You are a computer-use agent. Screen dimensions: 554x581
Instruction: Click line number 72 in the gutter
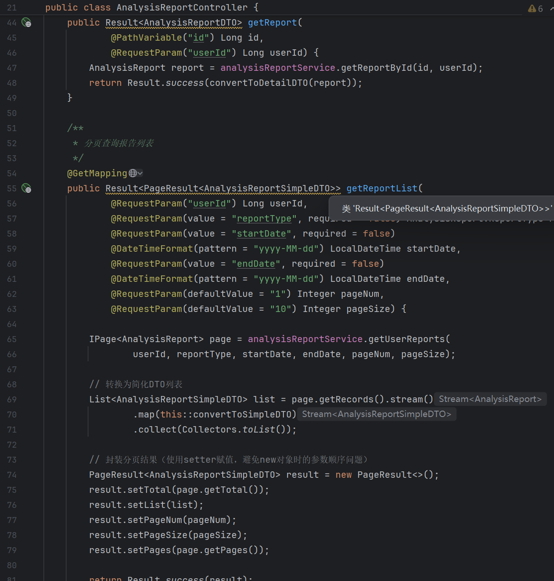(12, 445)
